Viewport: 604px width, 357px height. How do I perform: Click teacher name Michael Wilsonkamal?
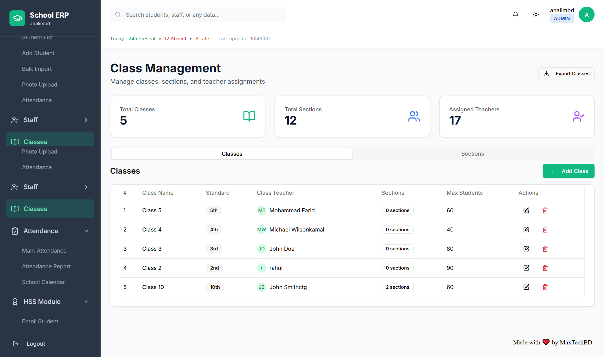(297, 230)
